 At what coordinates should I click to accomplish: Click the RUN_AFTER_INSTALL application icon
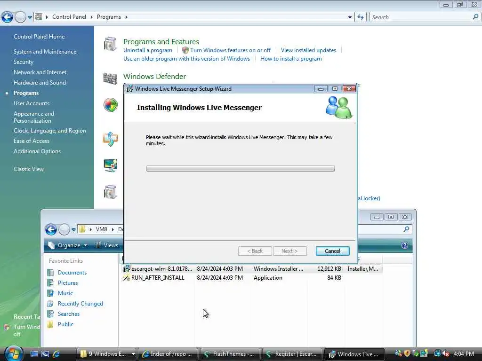126,278
